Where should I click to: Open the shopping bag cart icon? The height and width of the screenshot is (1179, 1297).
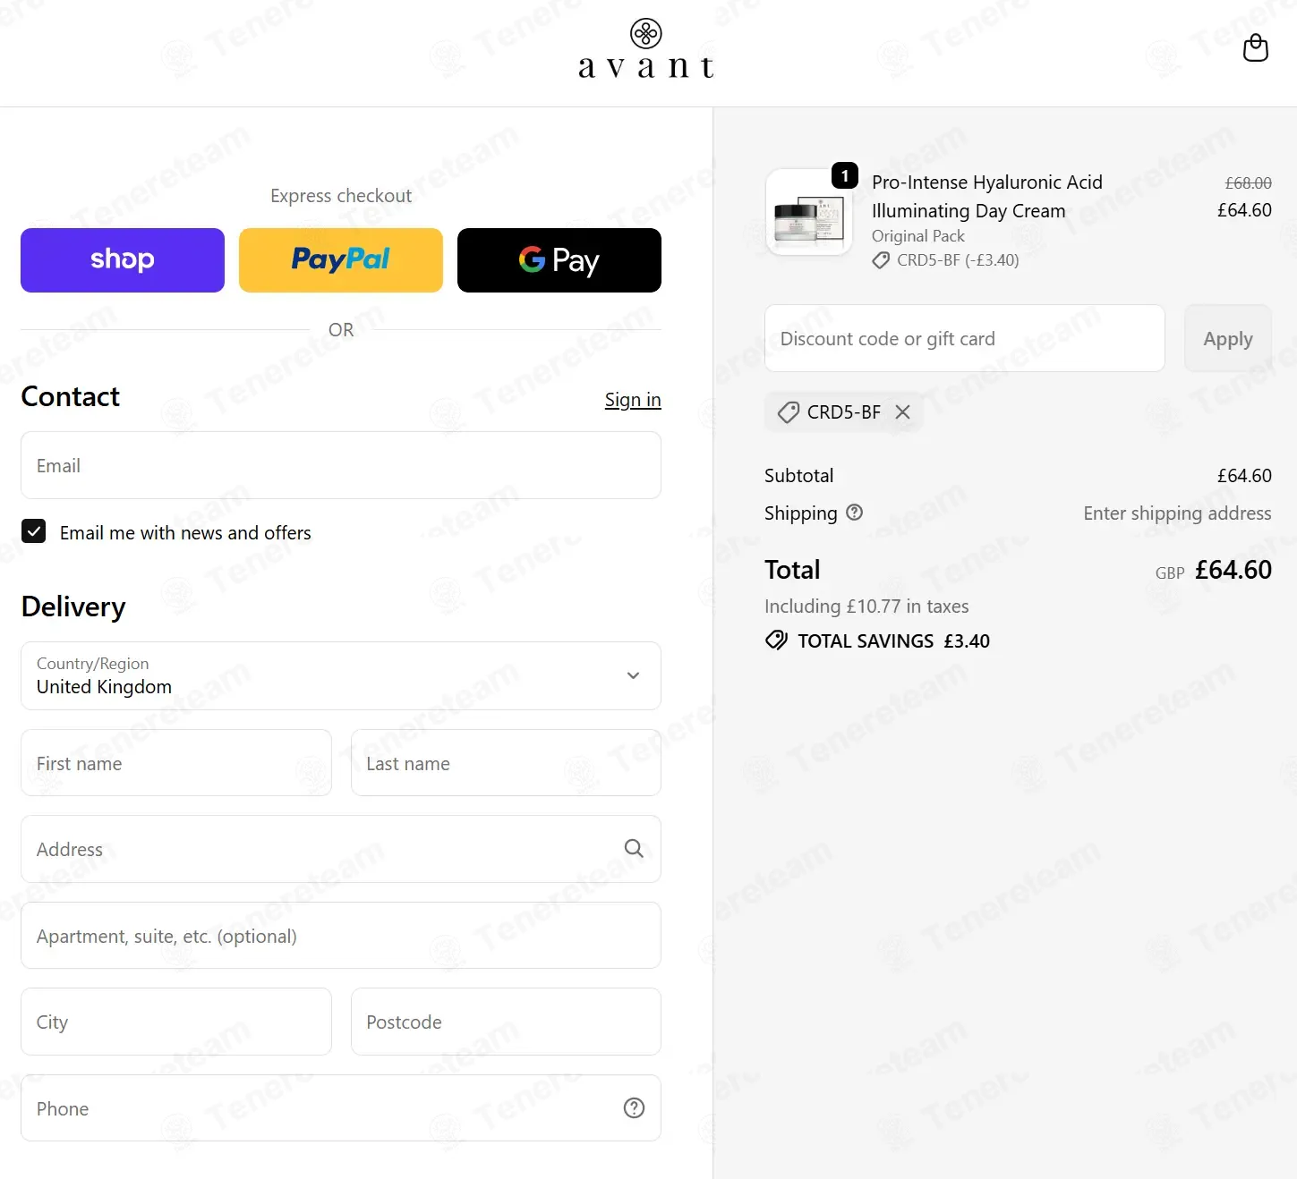tap(1255, 47)
